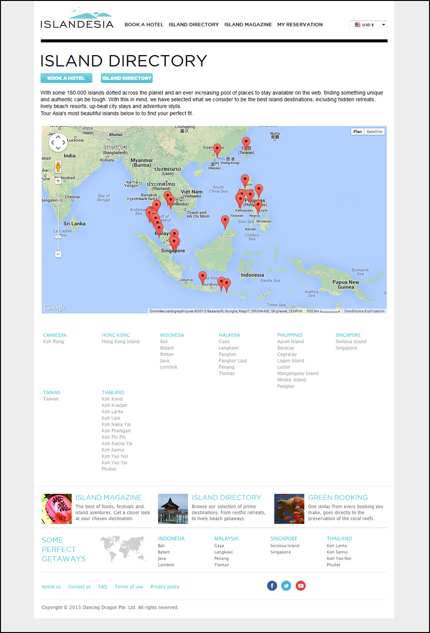Viewport: 430px width, 633px height.
Task: Click the Islandesia logo
Action: 77,18
